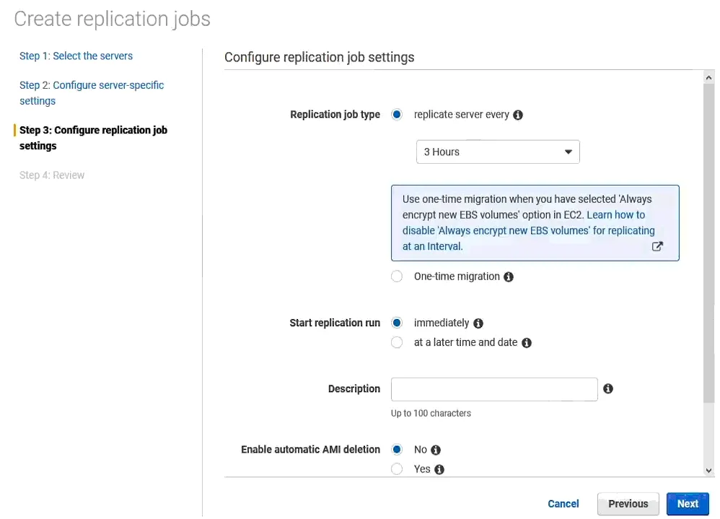
Task: Click into the Description text field
Action: tap(494, 389)
